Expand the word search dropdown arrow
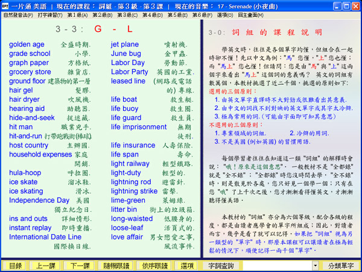The height and width of the screenshot is (272, 362). tap(314, 265)
